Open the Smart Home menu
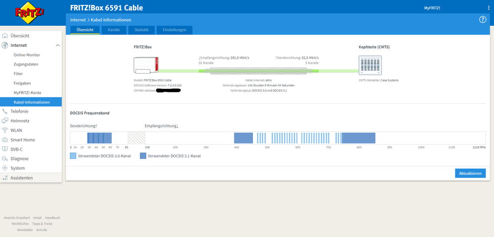Screen dimensions: 494x237 pos(31,140)
